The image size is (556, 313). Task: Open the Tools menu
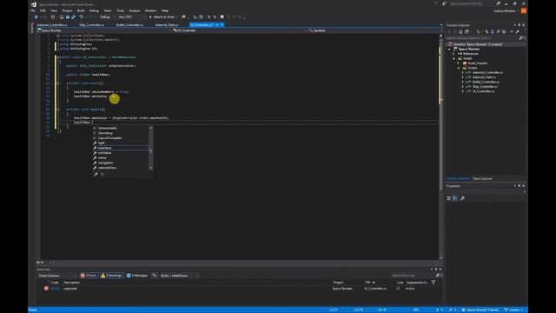(121, 10)
